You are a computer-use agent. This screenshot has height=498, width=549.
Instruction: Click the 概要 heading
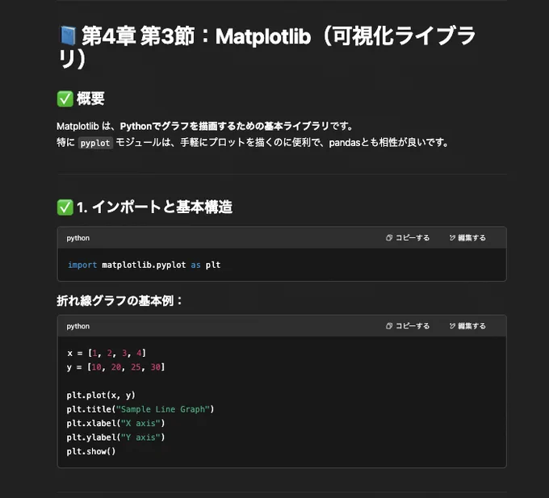coord(90,98)
